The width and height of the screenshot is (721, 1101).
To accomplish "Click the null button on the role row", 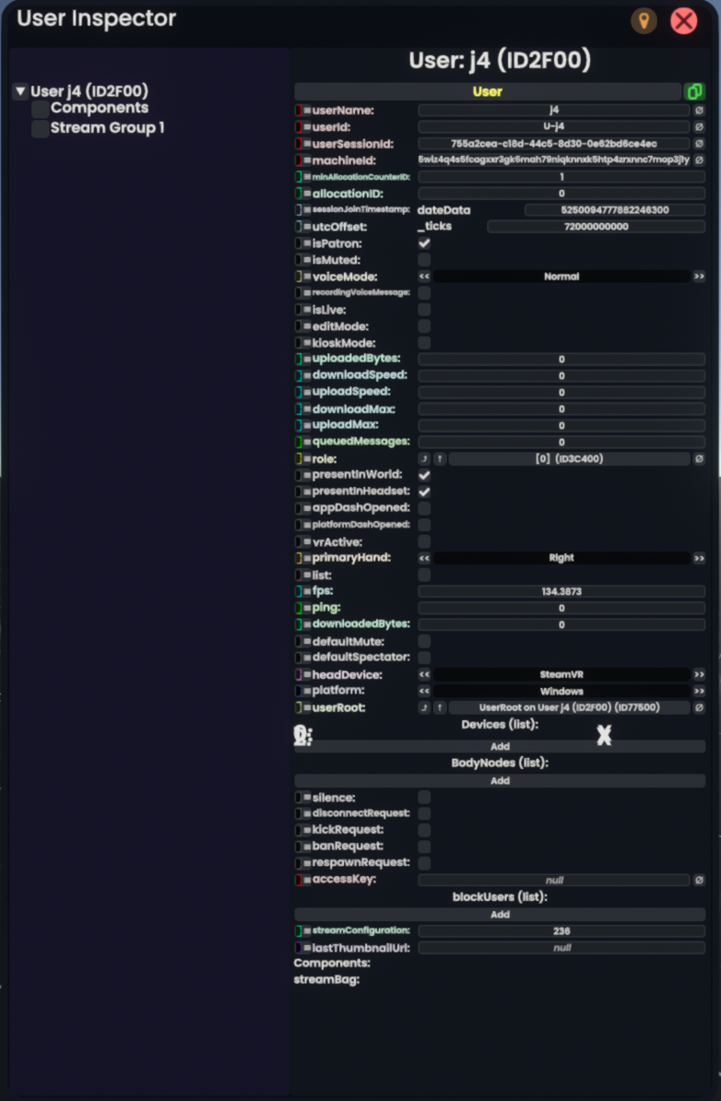I will pos(699,459).
